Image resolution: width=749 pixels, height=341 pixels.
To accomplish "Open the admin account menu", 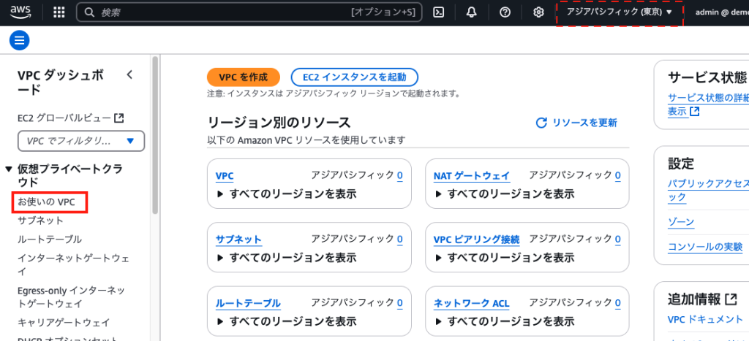I will pos(722,12).
